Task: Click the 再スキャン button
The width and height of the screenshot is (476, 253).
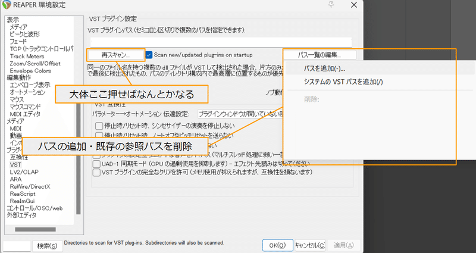Action: click(115, 55)
